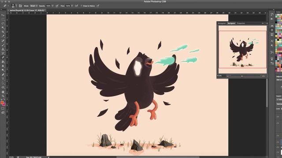Enable airbrush mode icon
This screenshot has width=282, height=158.
pyautogui.click(x=76, y=6)
